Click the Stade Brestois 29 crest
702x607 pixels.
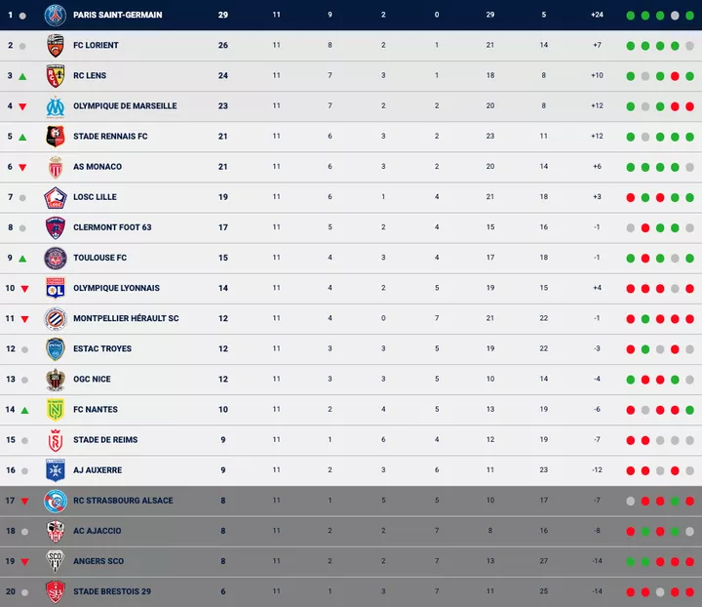55,591
